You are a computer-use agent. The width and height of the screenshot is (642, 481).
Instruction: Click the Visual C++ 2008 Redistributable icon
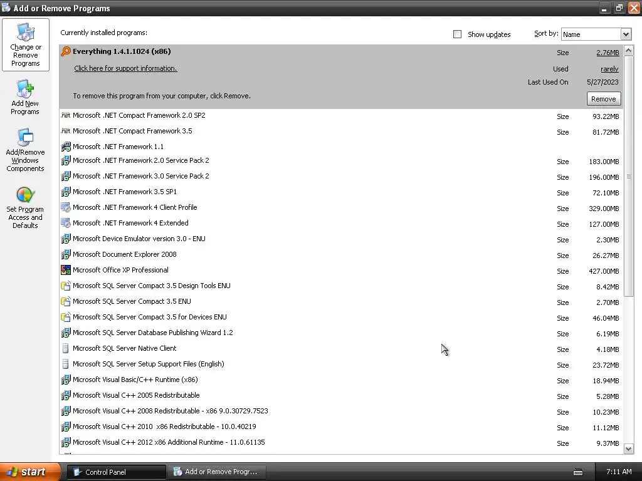click(x=65, y=411)
